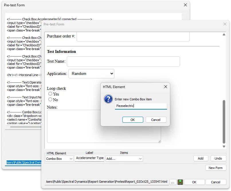231x191 pixels.
Task: Click into the Test Name field
Action: coord(123,61)
